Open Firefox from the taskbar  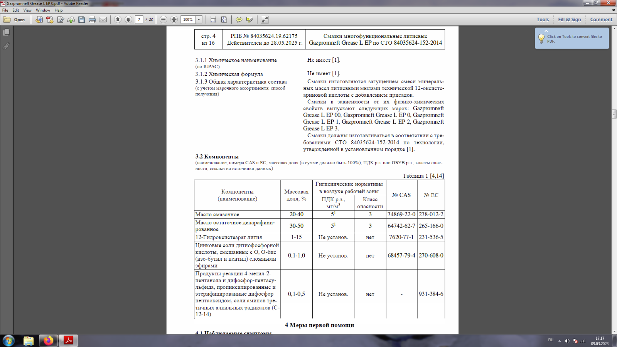pos(48,341)
